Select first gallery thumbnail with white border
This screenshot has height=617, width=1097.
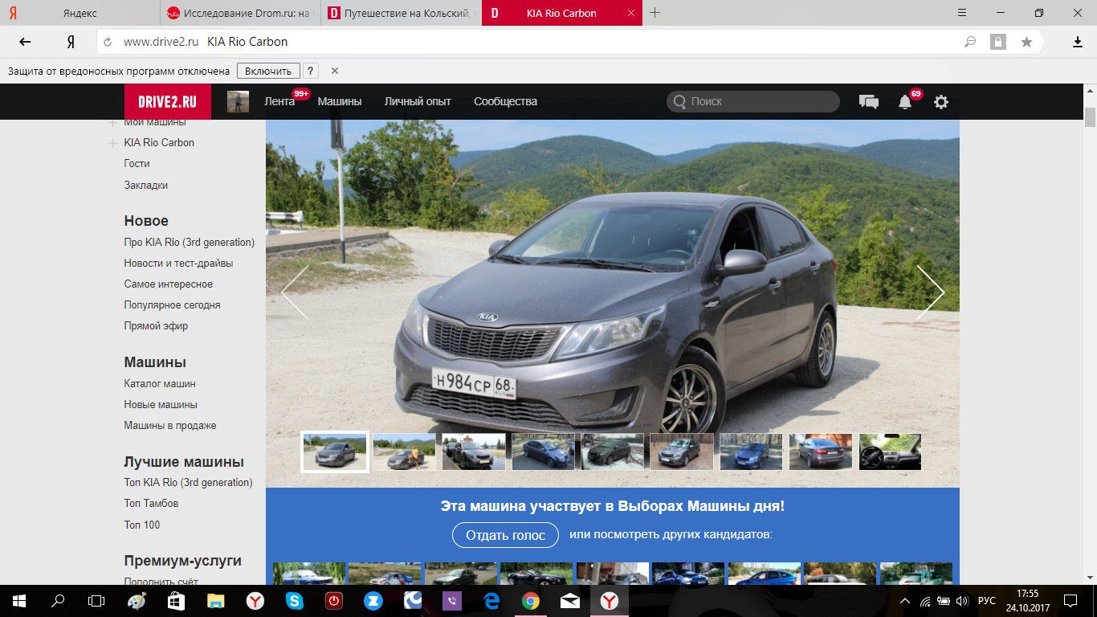pyautogui.click(x=335, y=452)
